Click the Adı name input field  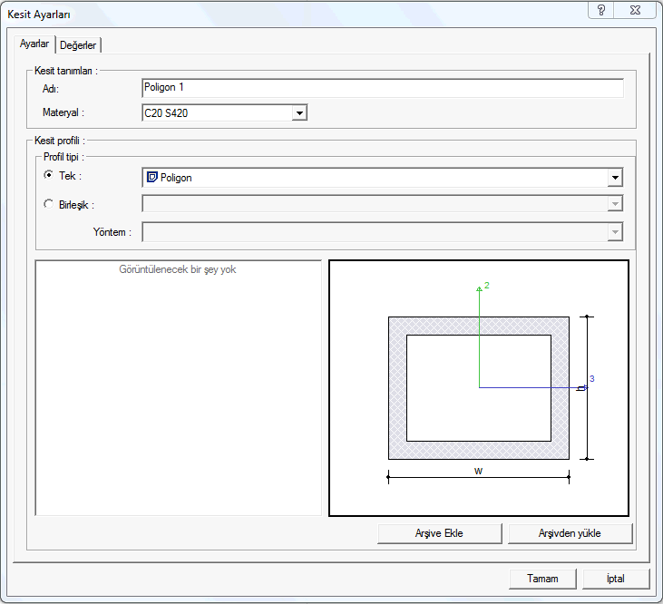pyautogui.click(x=383, y=88)
